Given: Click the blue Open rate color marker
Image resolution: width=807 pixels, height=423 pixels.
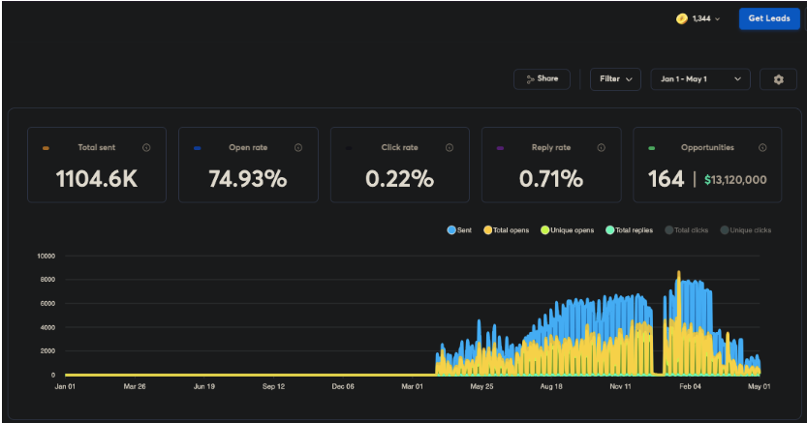Looking at the screenshot, I should click(197, 148).
